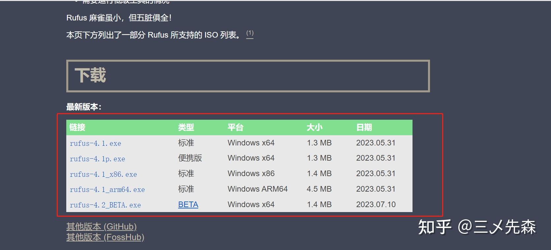Click the 平台 column header
The height and width of the screenshot is (250, 551).
tap(235, 127)
